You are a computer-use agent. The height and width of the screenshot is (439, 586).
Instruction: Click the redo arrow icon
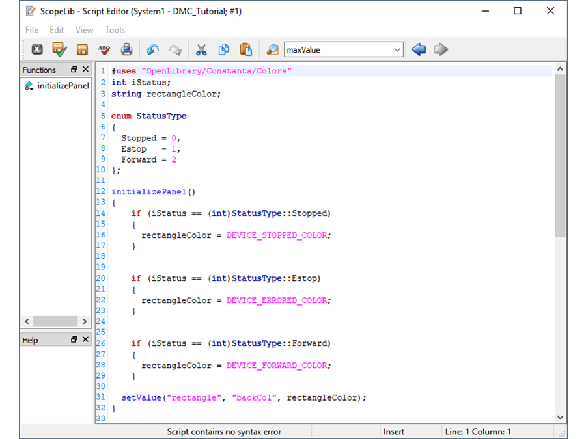pyautogui.click(x=175, y=49)
